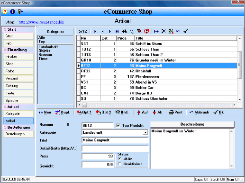Cancel with Abbruch button
The height and width of the screenshot is (183, 245).
(199, 113)
